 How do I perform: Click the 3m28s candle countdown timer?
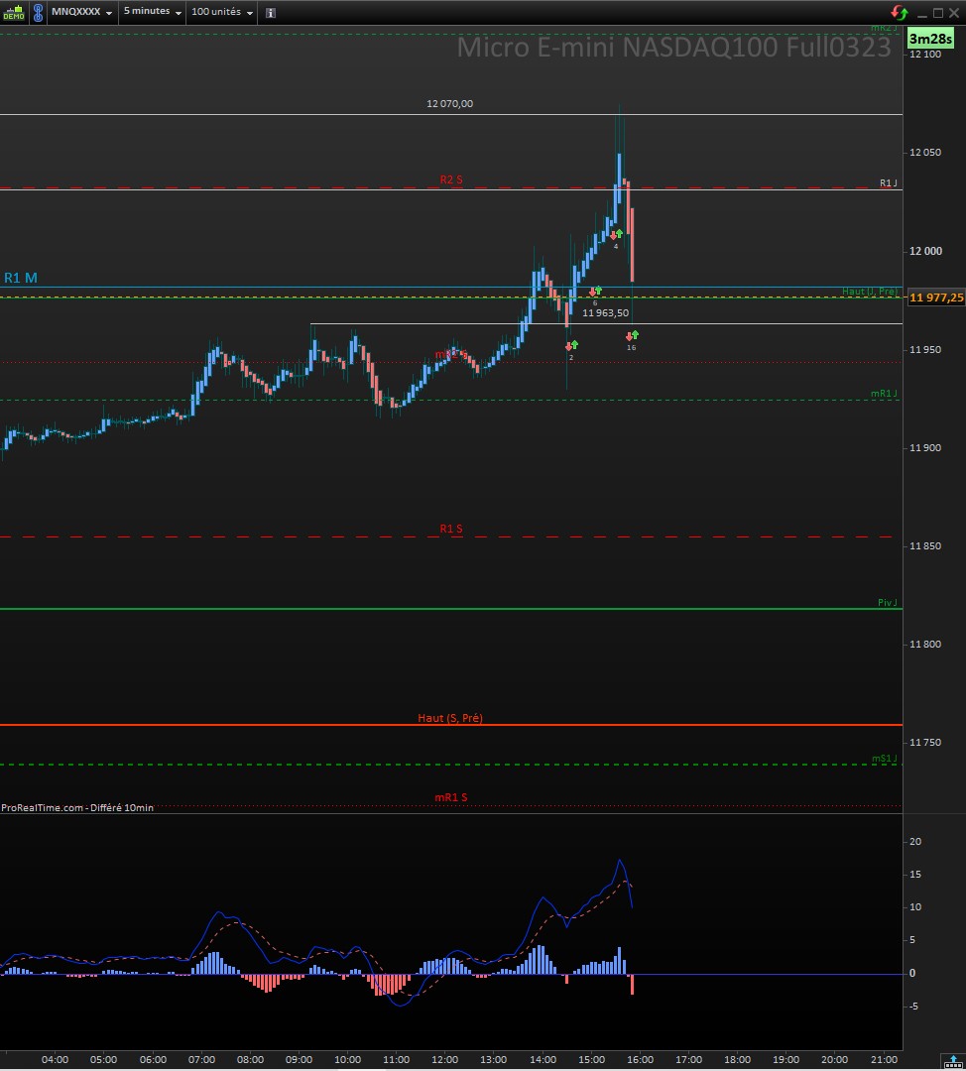coord(930,39)
